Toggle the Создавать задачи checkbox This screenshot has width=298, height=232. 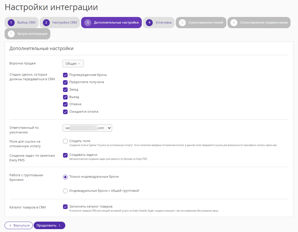(65, 155)
